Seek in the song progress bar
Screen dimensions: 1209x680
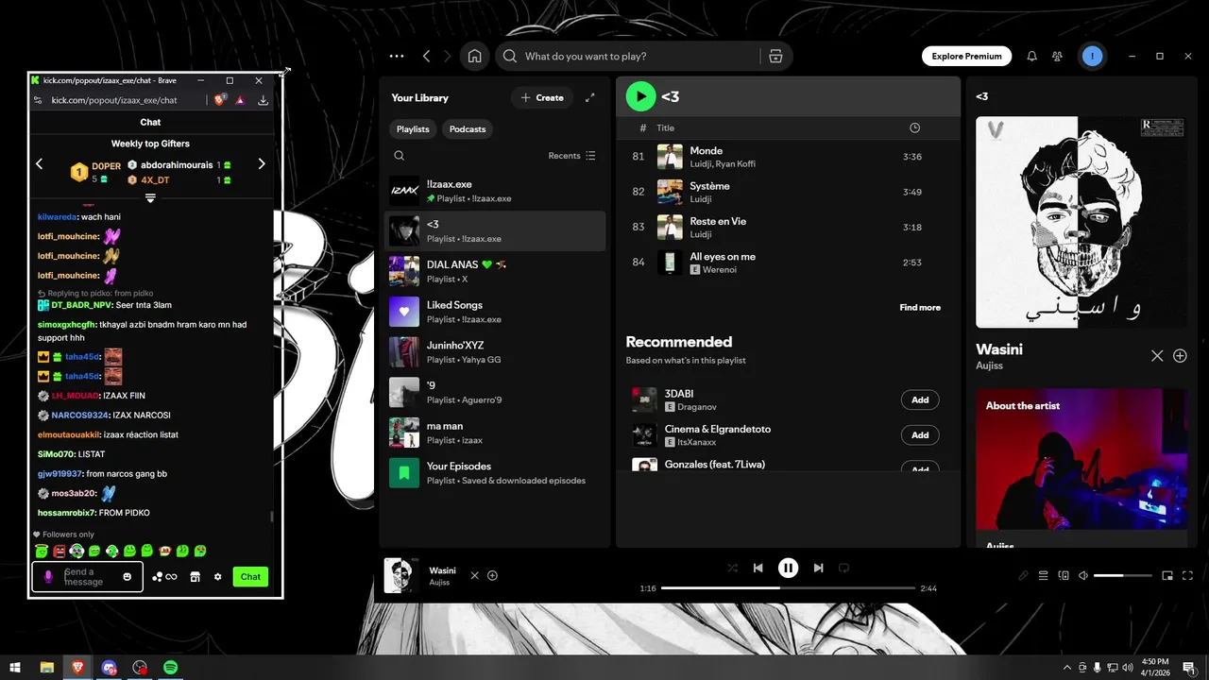[788, 588]
